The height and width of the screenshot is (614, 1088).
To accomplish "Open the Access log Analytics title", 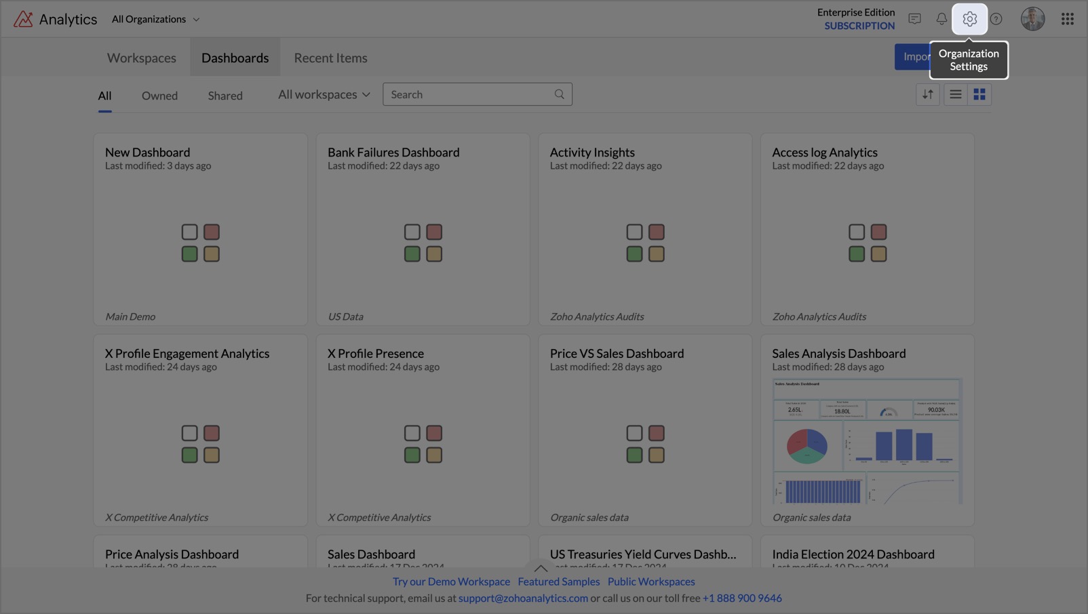I will coord(825,152).
